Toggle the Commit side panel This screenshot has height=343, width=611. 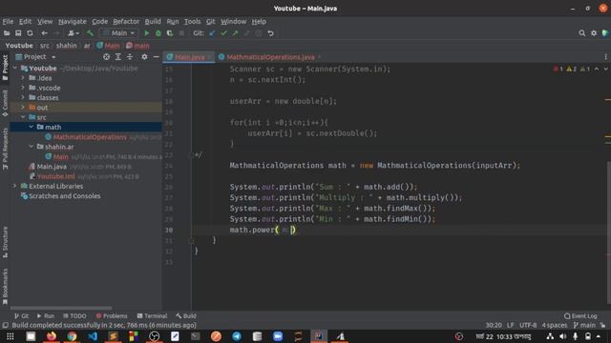pos(5,104)
